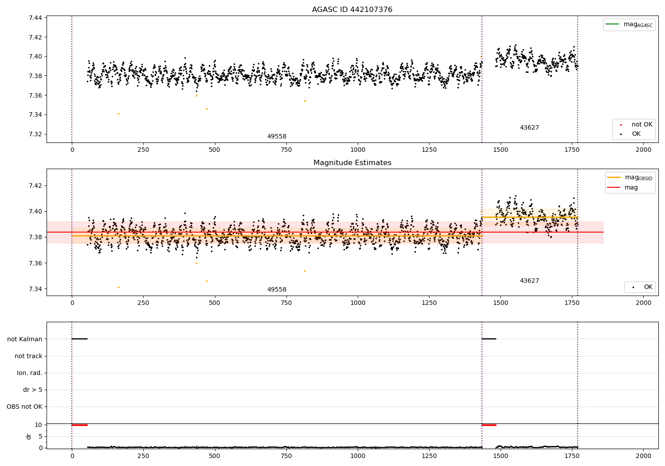Click the 43627 label in Magnitude Estimates plot
This screenshot has width=665, height=466.
[x=529, y=281]
